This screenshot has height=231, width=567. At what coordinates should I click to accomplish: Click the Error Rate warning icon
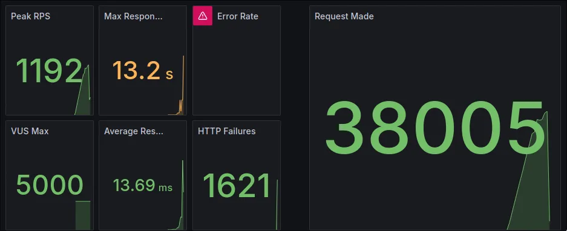click(203, 16)
